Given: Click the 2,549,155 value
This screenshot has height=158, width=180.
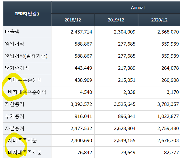Looking at the screenshot, I should (x=125, y=141).
